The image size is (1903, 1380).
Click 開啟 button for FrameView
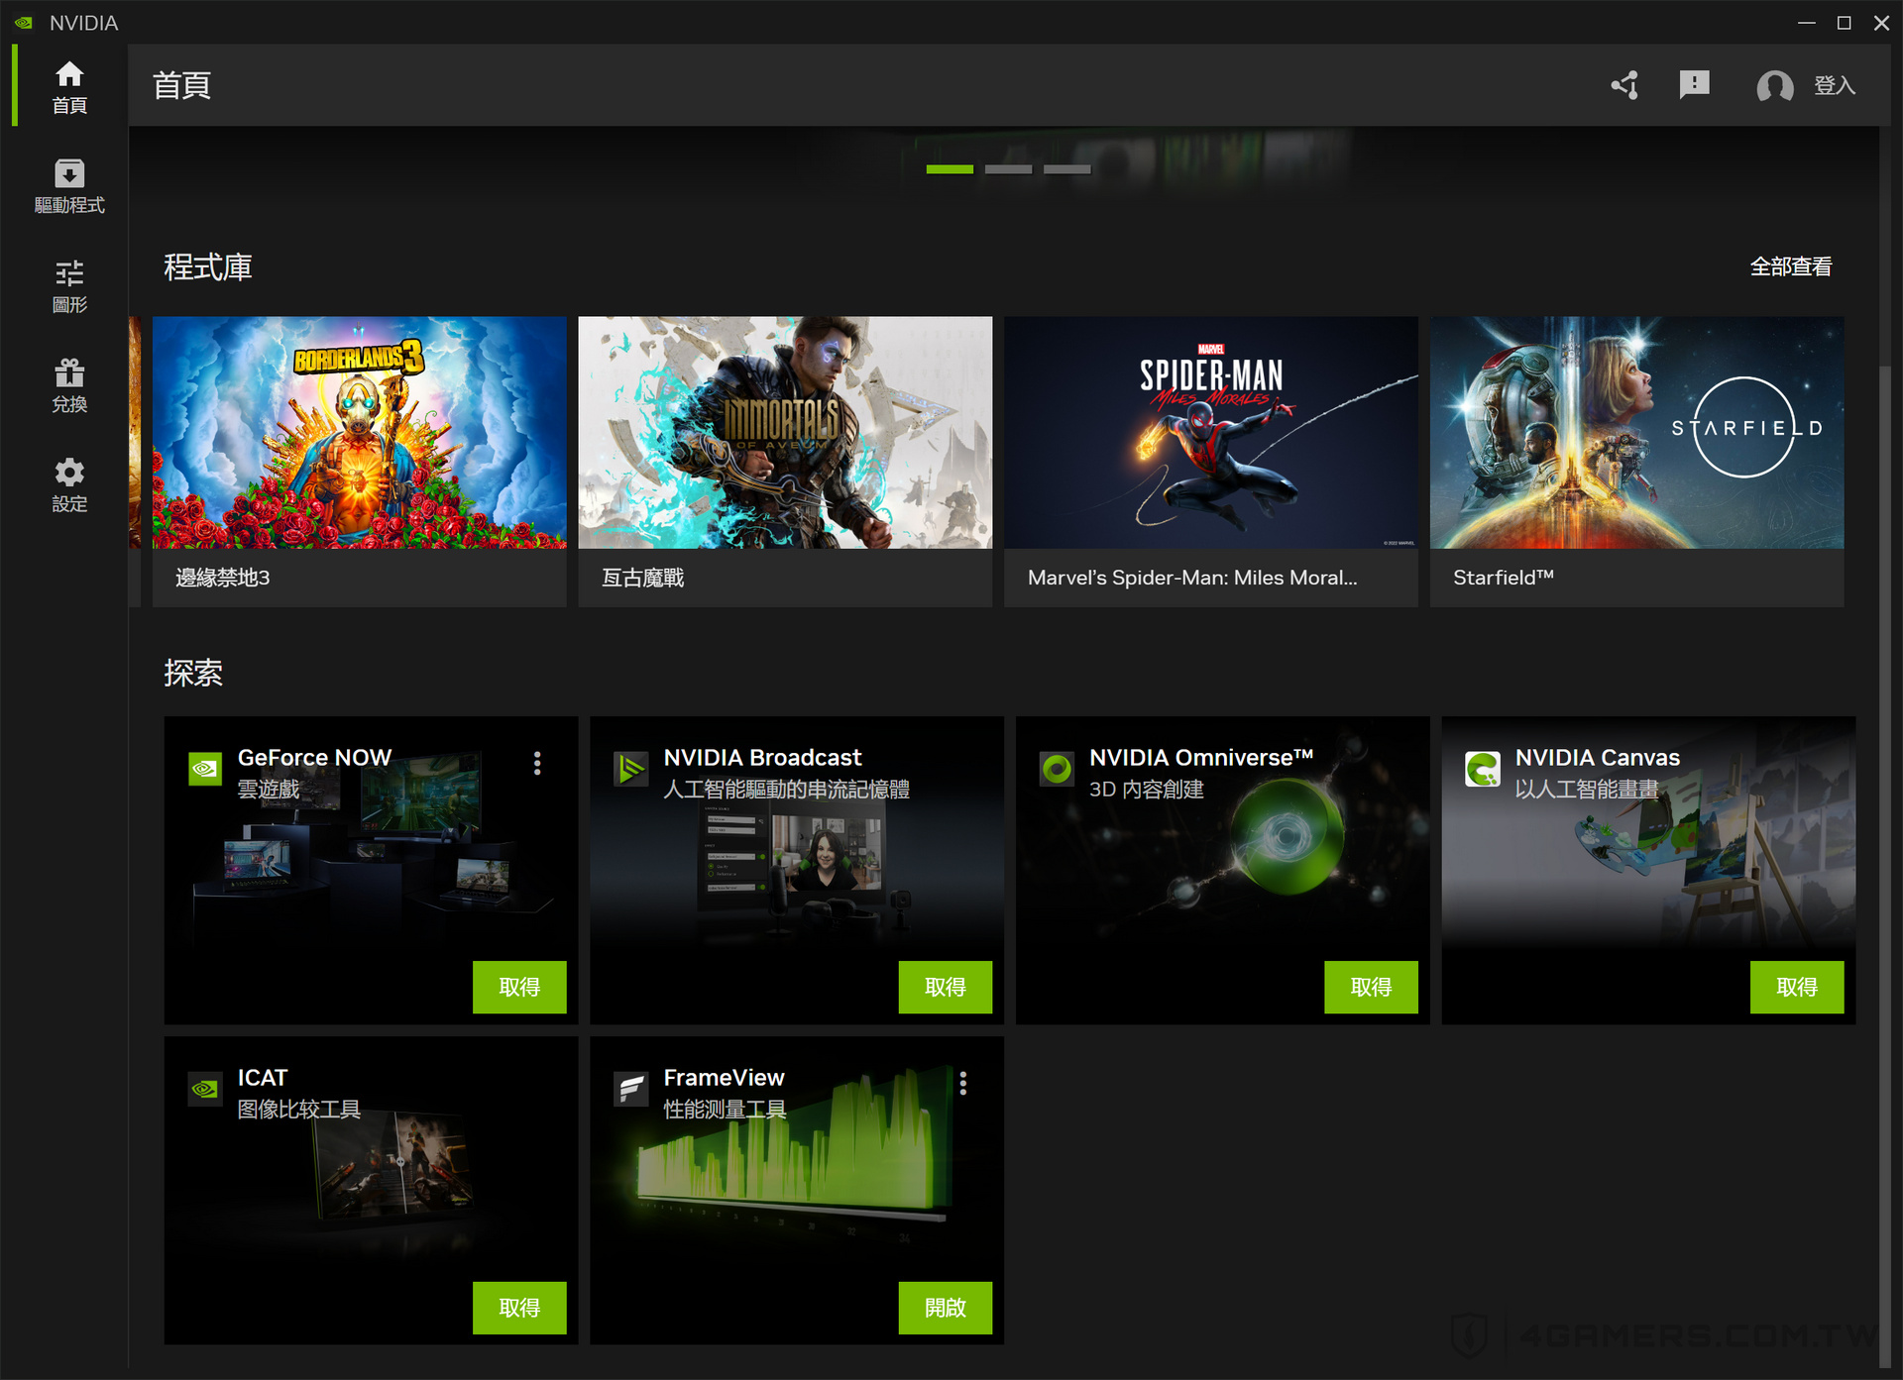(946, 1308)
